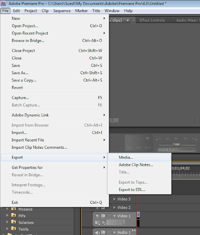
Task: Select Save As... from File menu
Action: coord(55,73)
